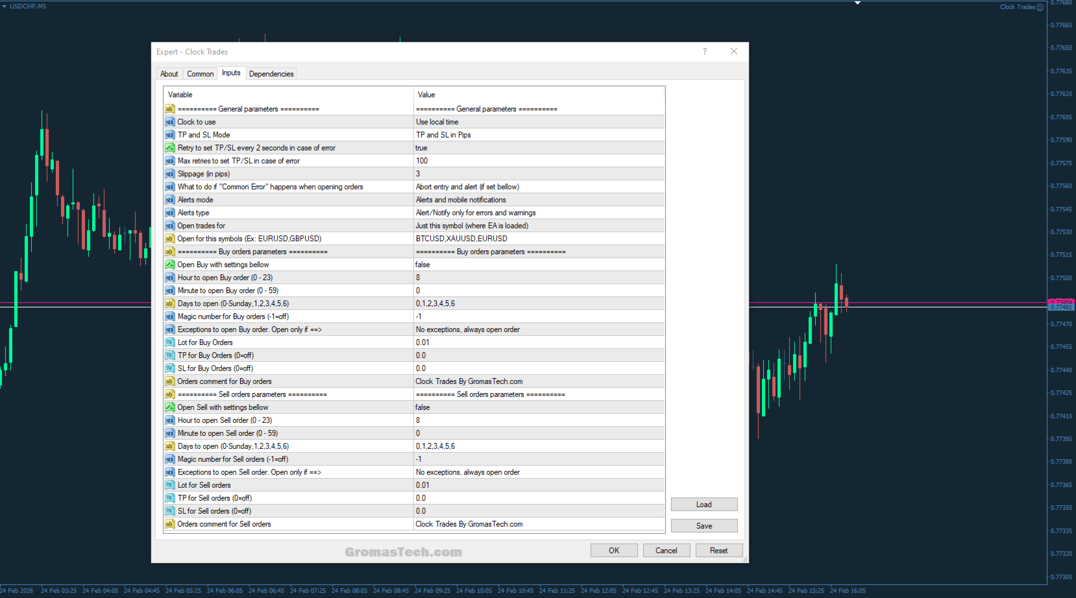Toggle the Open Sell with settings bellow false value
Image resolution: width=1076 pixels, height=598 pixels.
539,407
